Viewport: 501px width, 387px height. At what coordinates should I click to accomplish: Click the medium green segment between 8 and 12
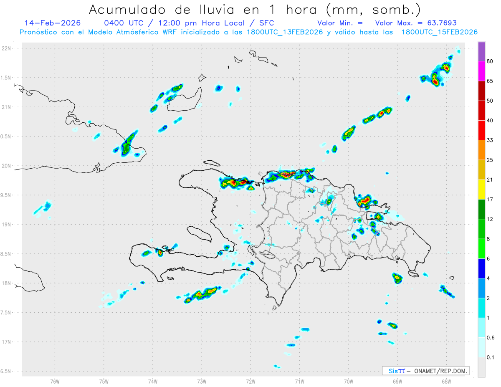click(481, 229)
